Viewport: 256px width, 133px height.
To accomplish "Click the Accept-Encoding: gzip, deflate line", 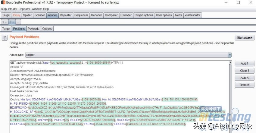I will click(29, 83).
